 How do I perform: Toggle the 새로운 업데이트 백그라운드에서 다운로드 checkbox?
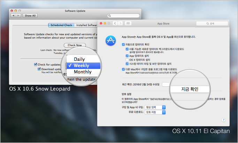(127, 49)
